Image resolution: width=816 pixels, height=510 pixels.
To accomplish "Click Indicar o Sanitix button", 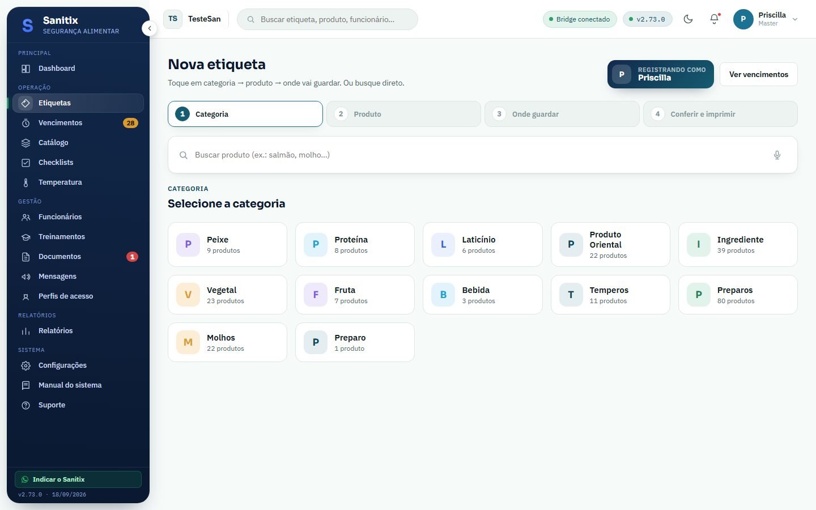I will [x=78, y=479].
